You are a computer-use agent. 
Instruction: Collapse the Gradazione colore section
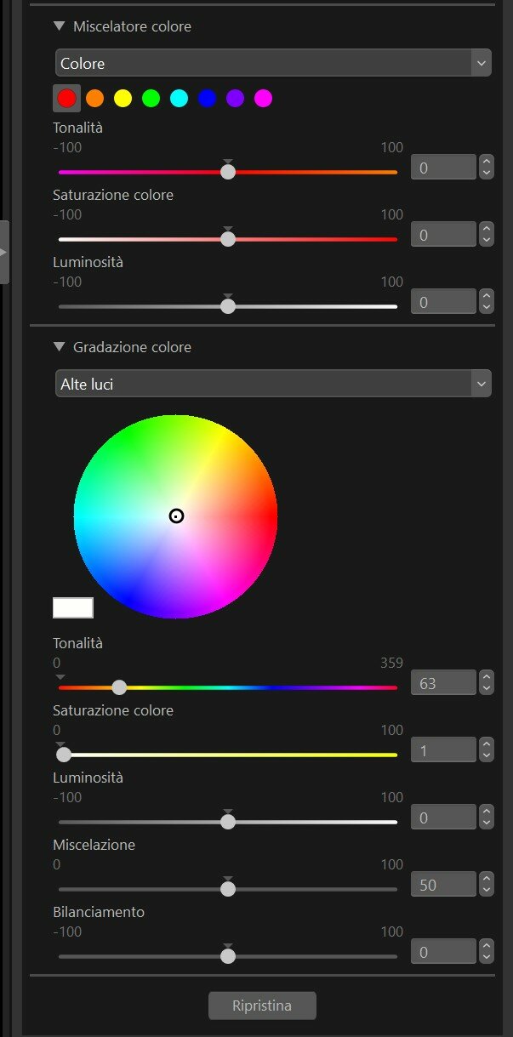59,347
